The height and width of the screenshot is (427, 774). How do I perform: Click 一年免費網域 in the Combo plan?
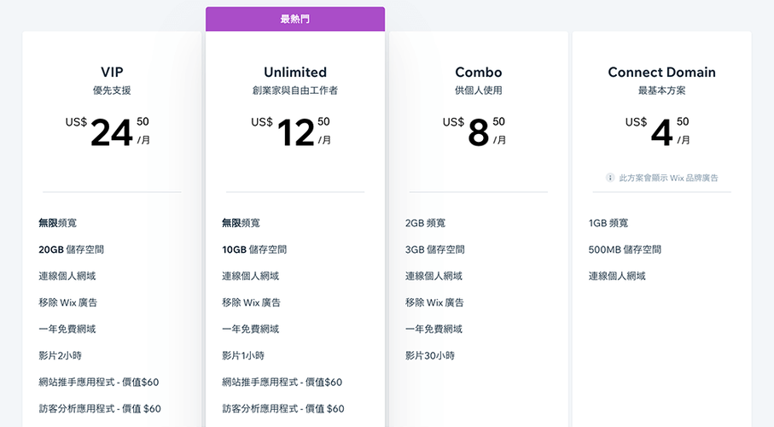[x=434, y=329]
